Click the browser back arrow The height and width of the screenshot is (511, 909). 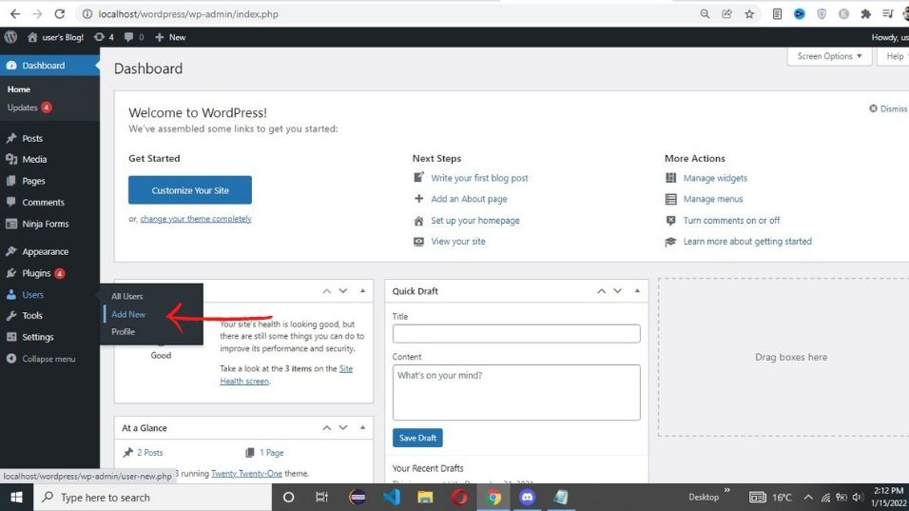click(x=15, y=14)
